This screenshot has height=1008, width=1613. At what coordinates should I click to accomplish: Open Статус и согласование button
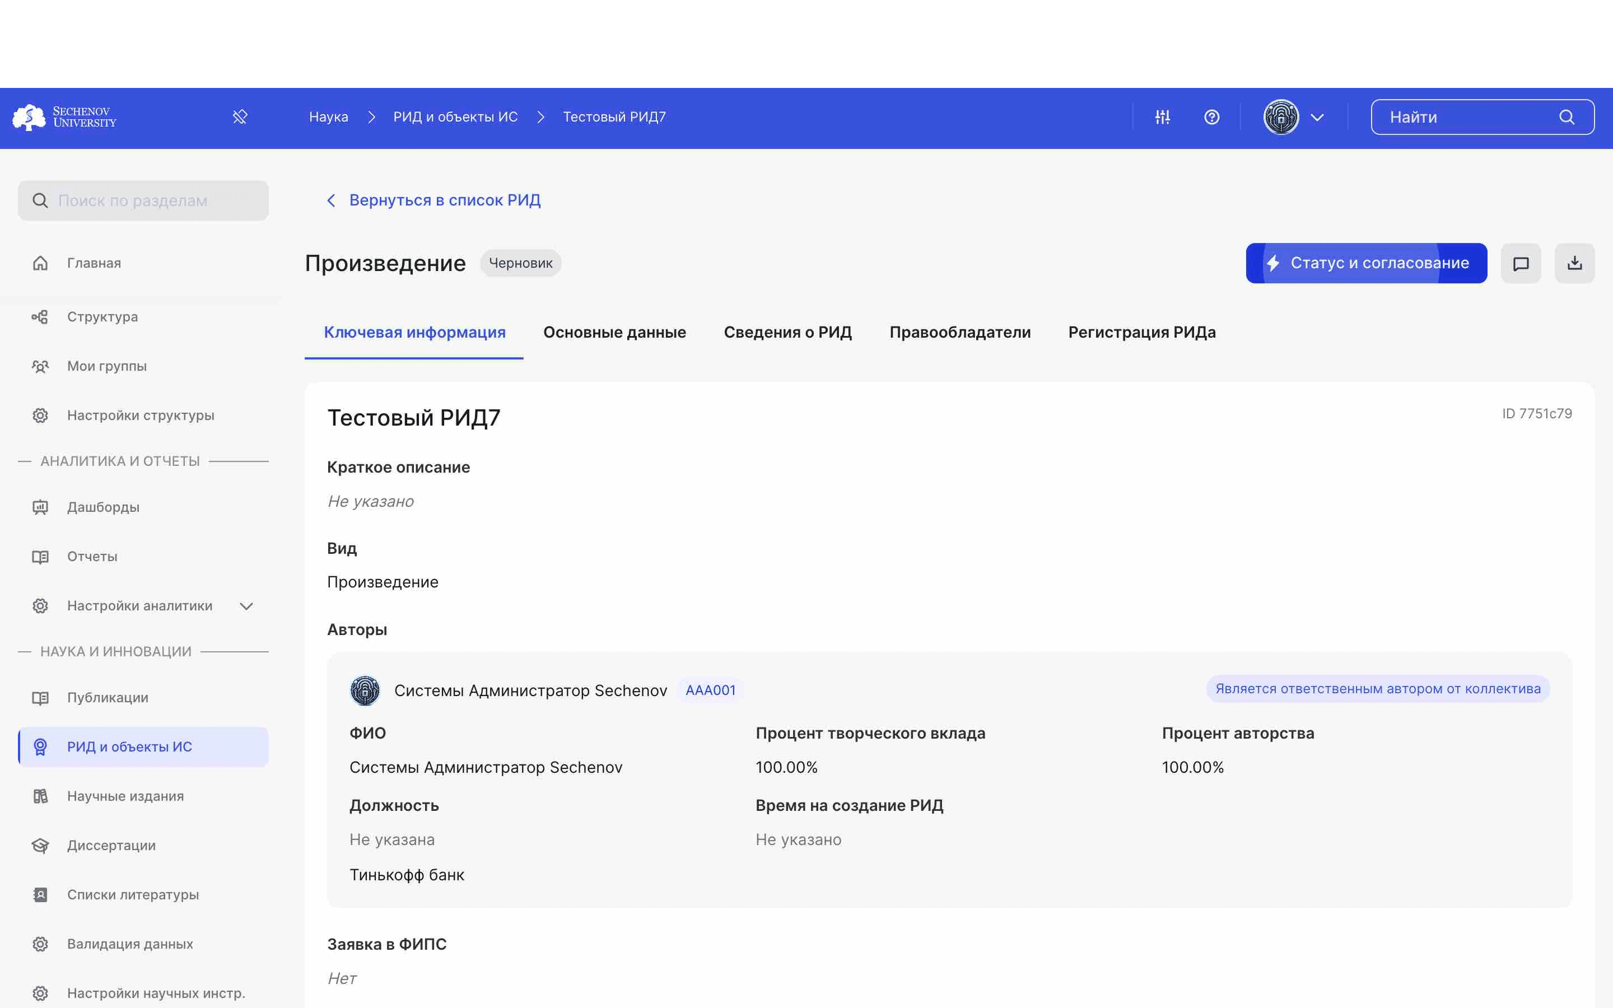coord(1367,263)
